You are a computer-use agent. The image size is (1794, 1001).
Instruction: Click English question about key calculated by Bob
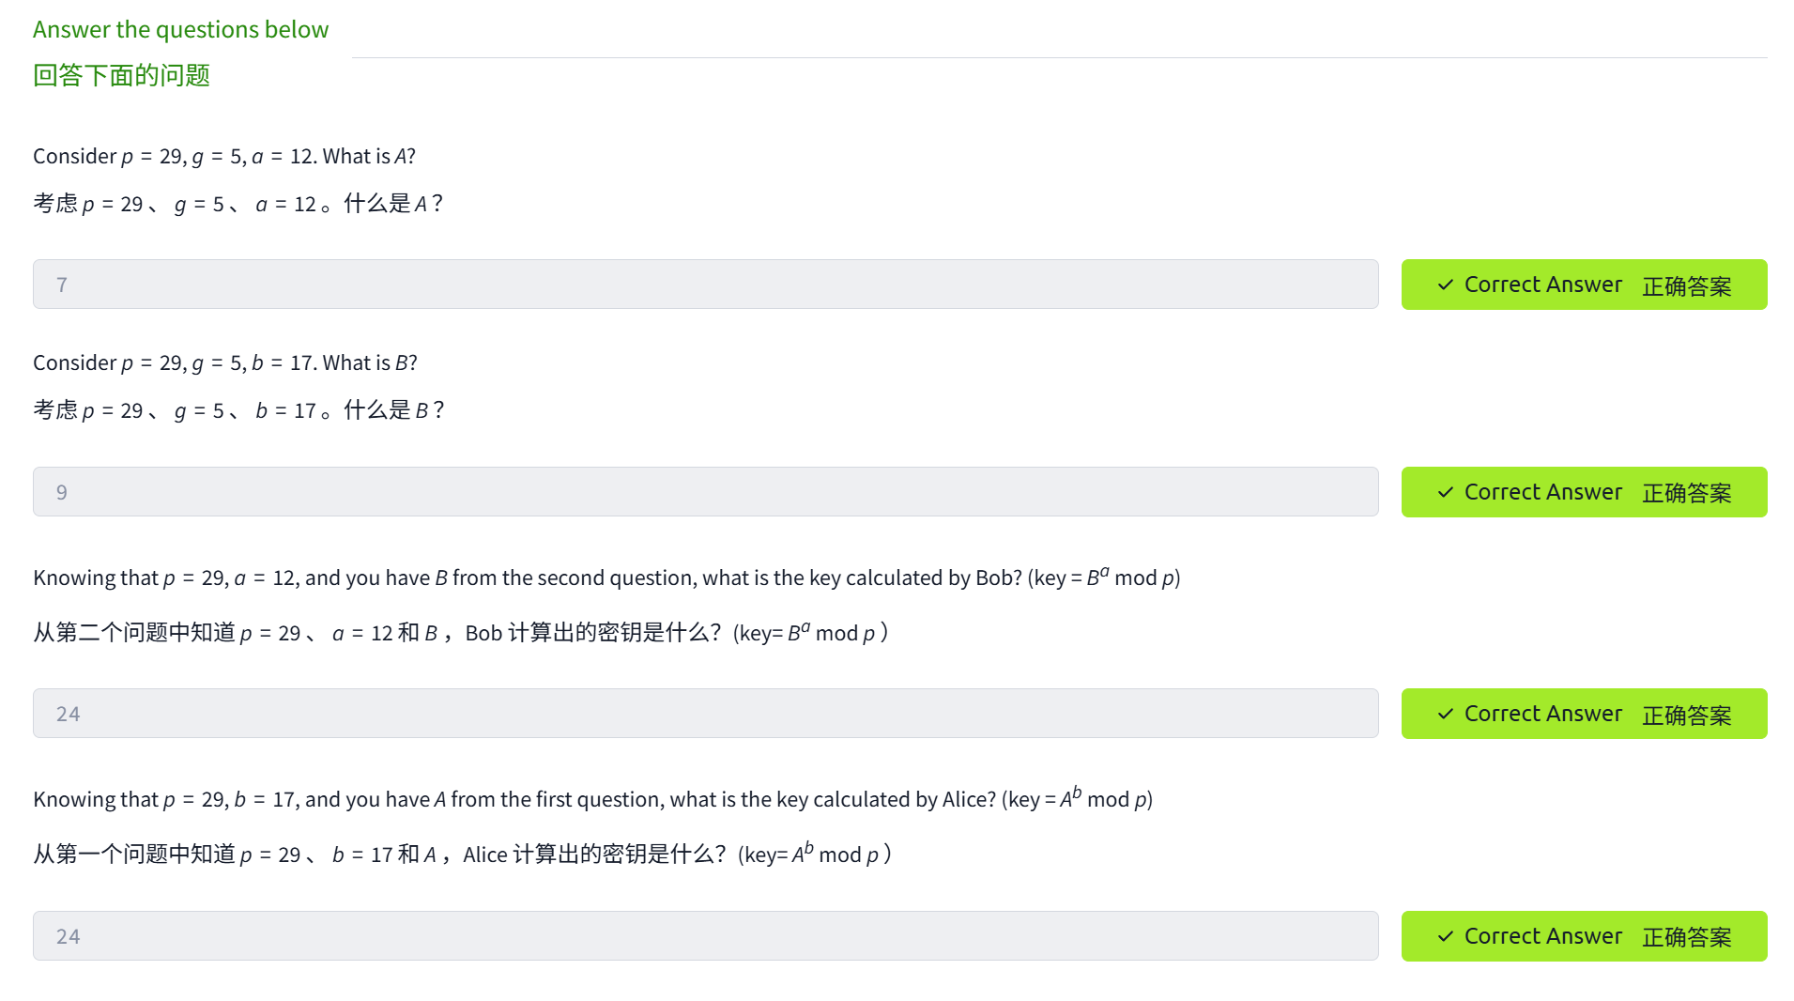point(606,577)
